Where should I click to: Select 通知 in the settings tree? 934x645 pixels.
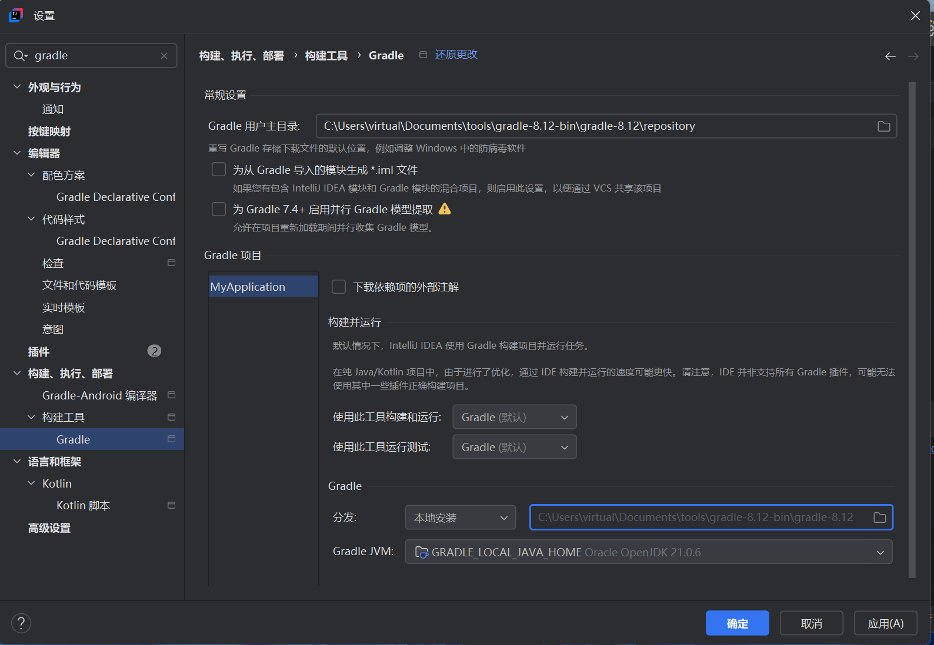[x=53, y=109]
